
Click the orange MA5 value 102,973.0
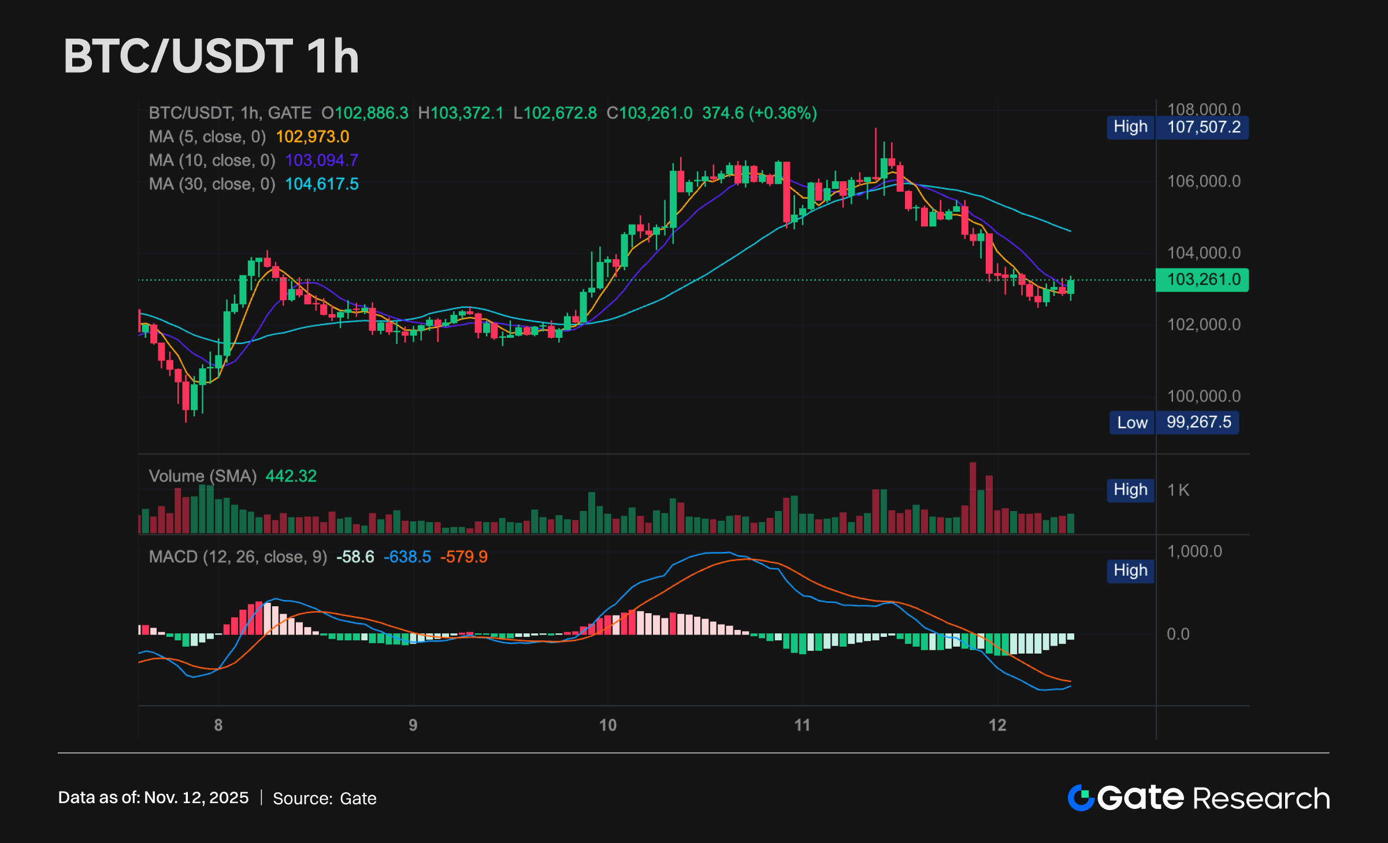313,137
